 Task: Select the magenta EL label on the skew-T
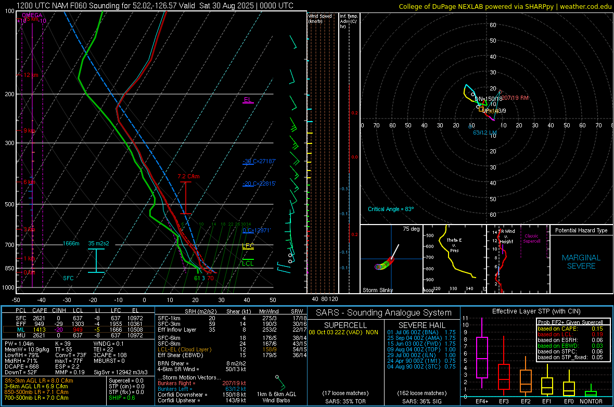248,99
